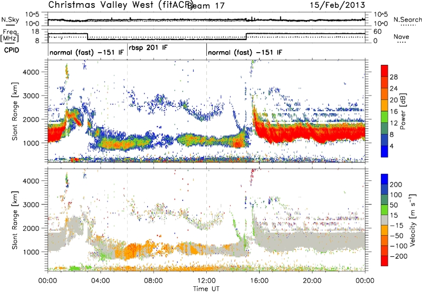Click the 'Slant Range [km]' label of the velocity panel
The image size is (422, 292).
point(15,220)
